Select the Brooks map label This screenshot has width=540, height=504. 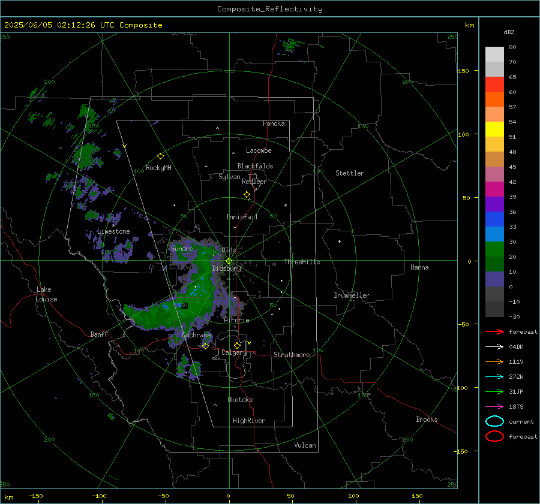click(x=427, y=420)
